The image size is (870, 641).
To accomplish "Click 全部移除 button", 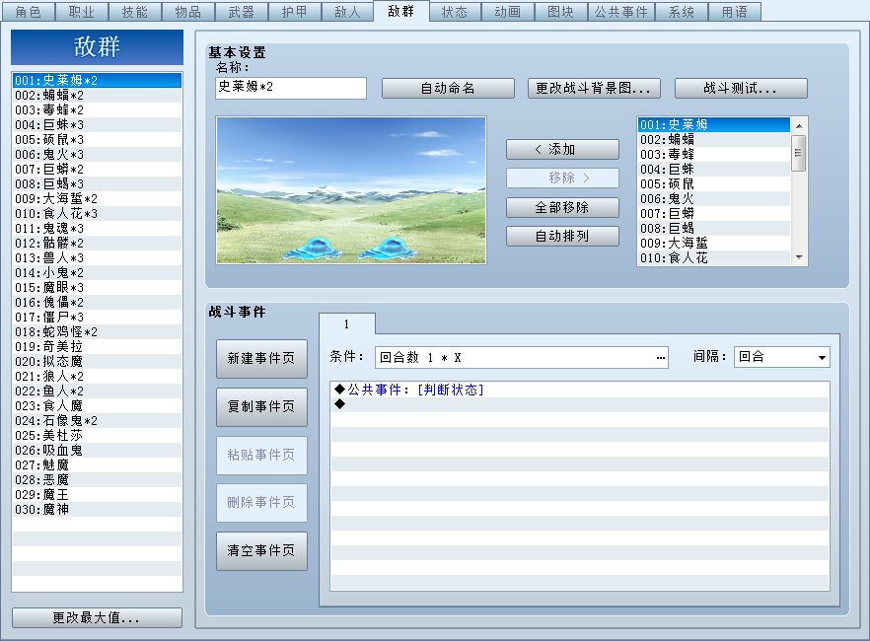I will 562,207.
